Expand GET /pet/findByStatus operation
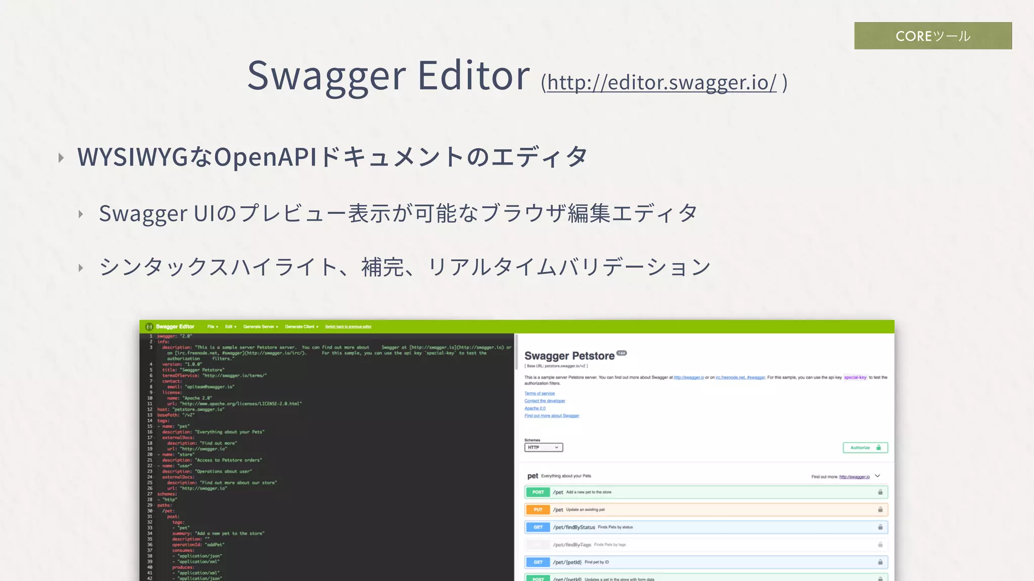 click(574, 527)
